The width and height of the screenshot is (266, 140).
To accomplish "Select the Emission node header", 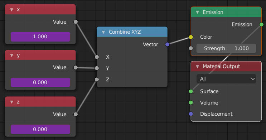I will pos(226,12).
